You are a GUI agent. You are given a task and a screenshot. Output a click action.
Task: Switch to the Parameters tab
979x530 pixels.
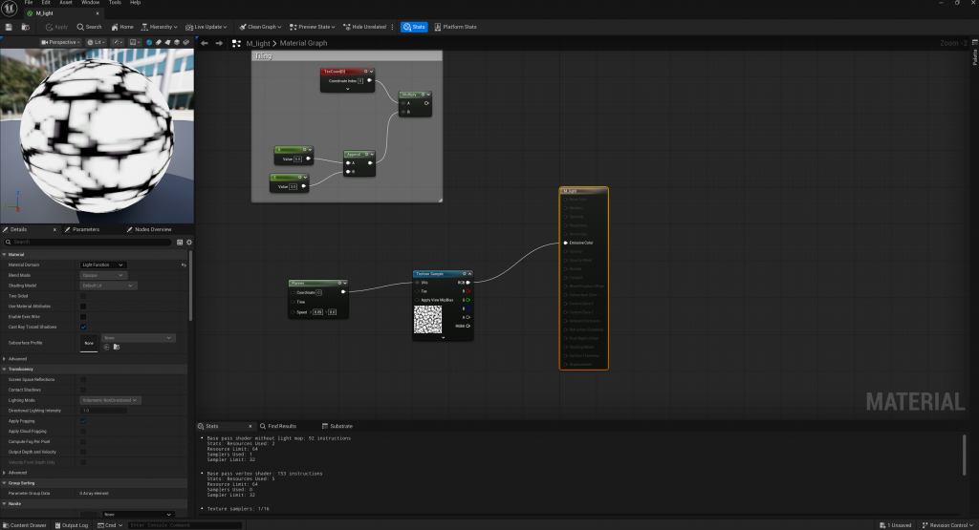[85, 229]
